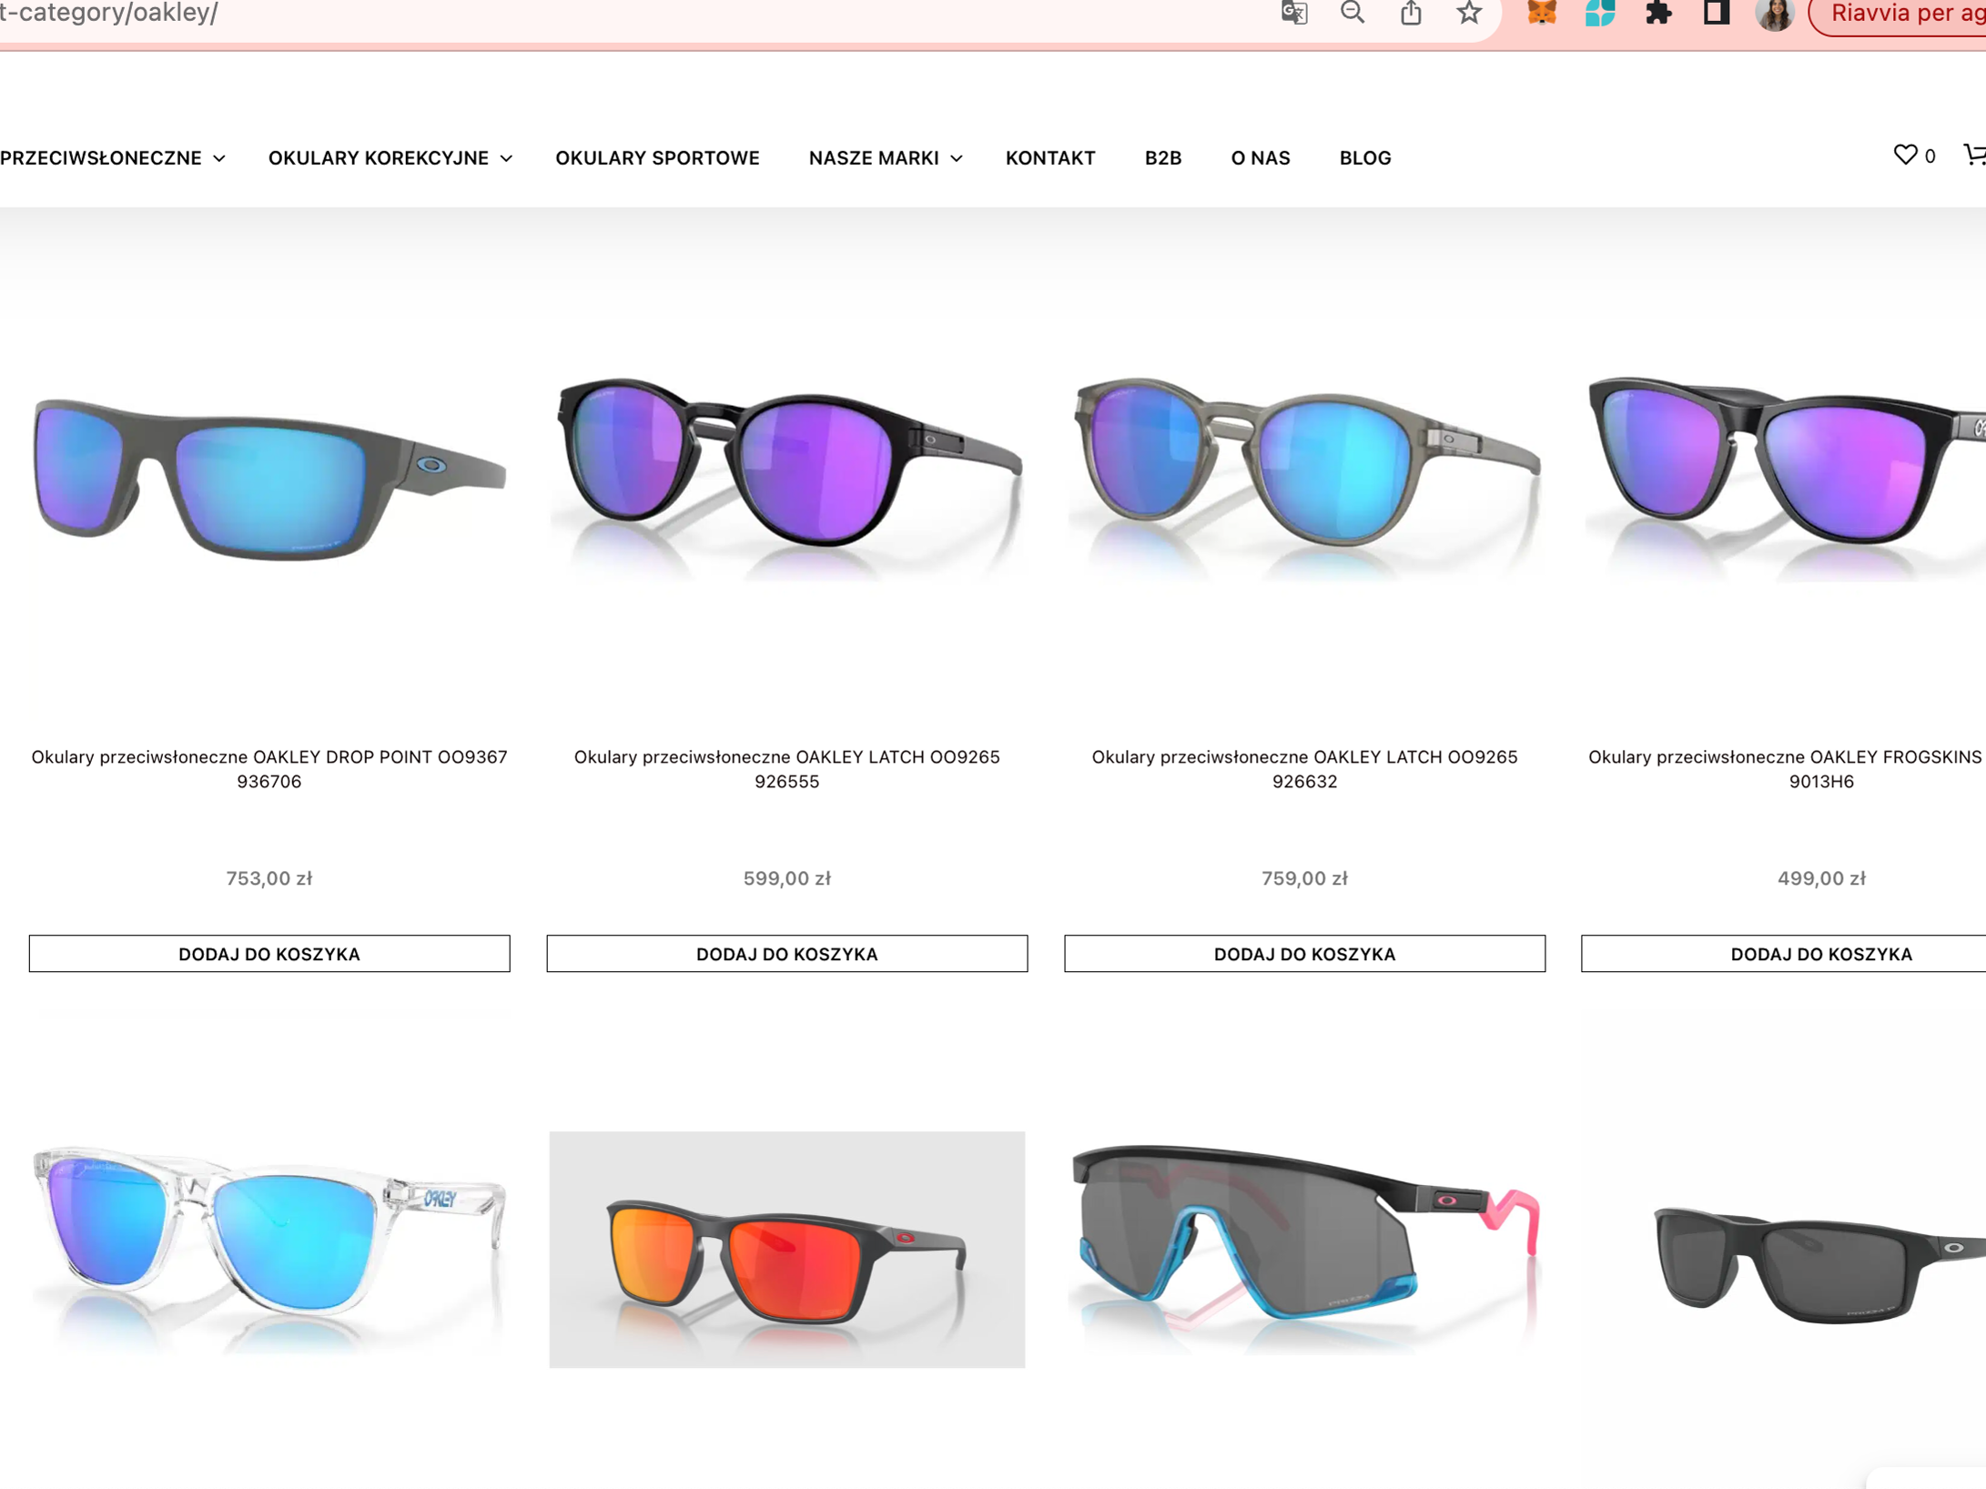Toggle the browser side panel icon
The width and height of the screenshot is (1986, 1489).
pyautogui.click(x=1717, y=13)
